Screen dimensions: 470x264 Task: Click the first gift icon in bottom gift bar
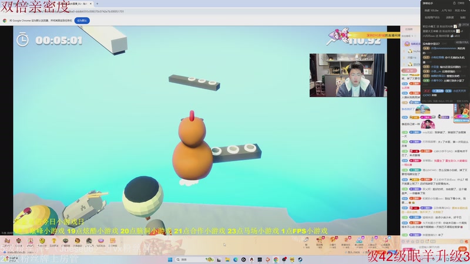coord(7,241)
